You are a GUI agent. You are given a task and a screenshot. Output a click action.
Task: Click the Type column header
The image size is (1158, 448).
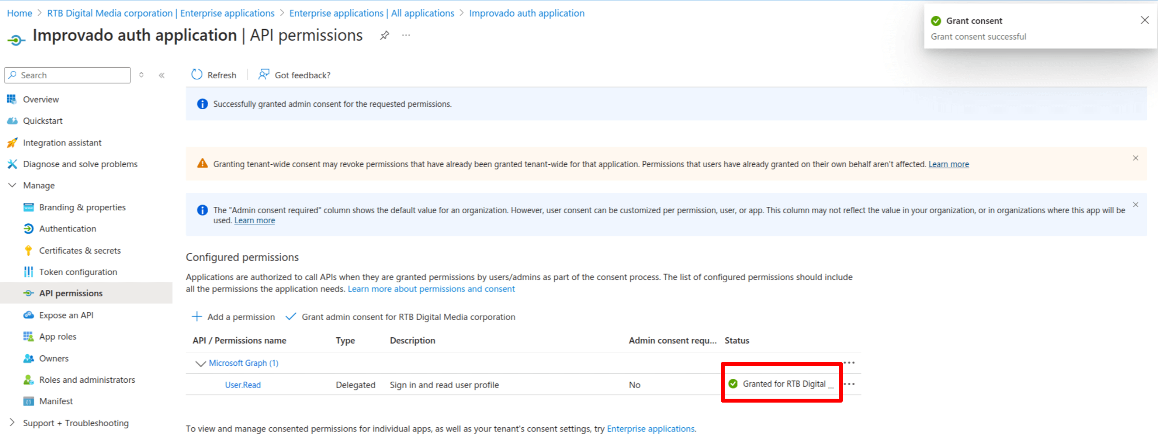pos(345,340)
